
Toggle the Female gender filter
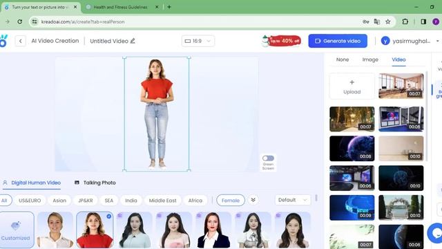coord(231,201)
